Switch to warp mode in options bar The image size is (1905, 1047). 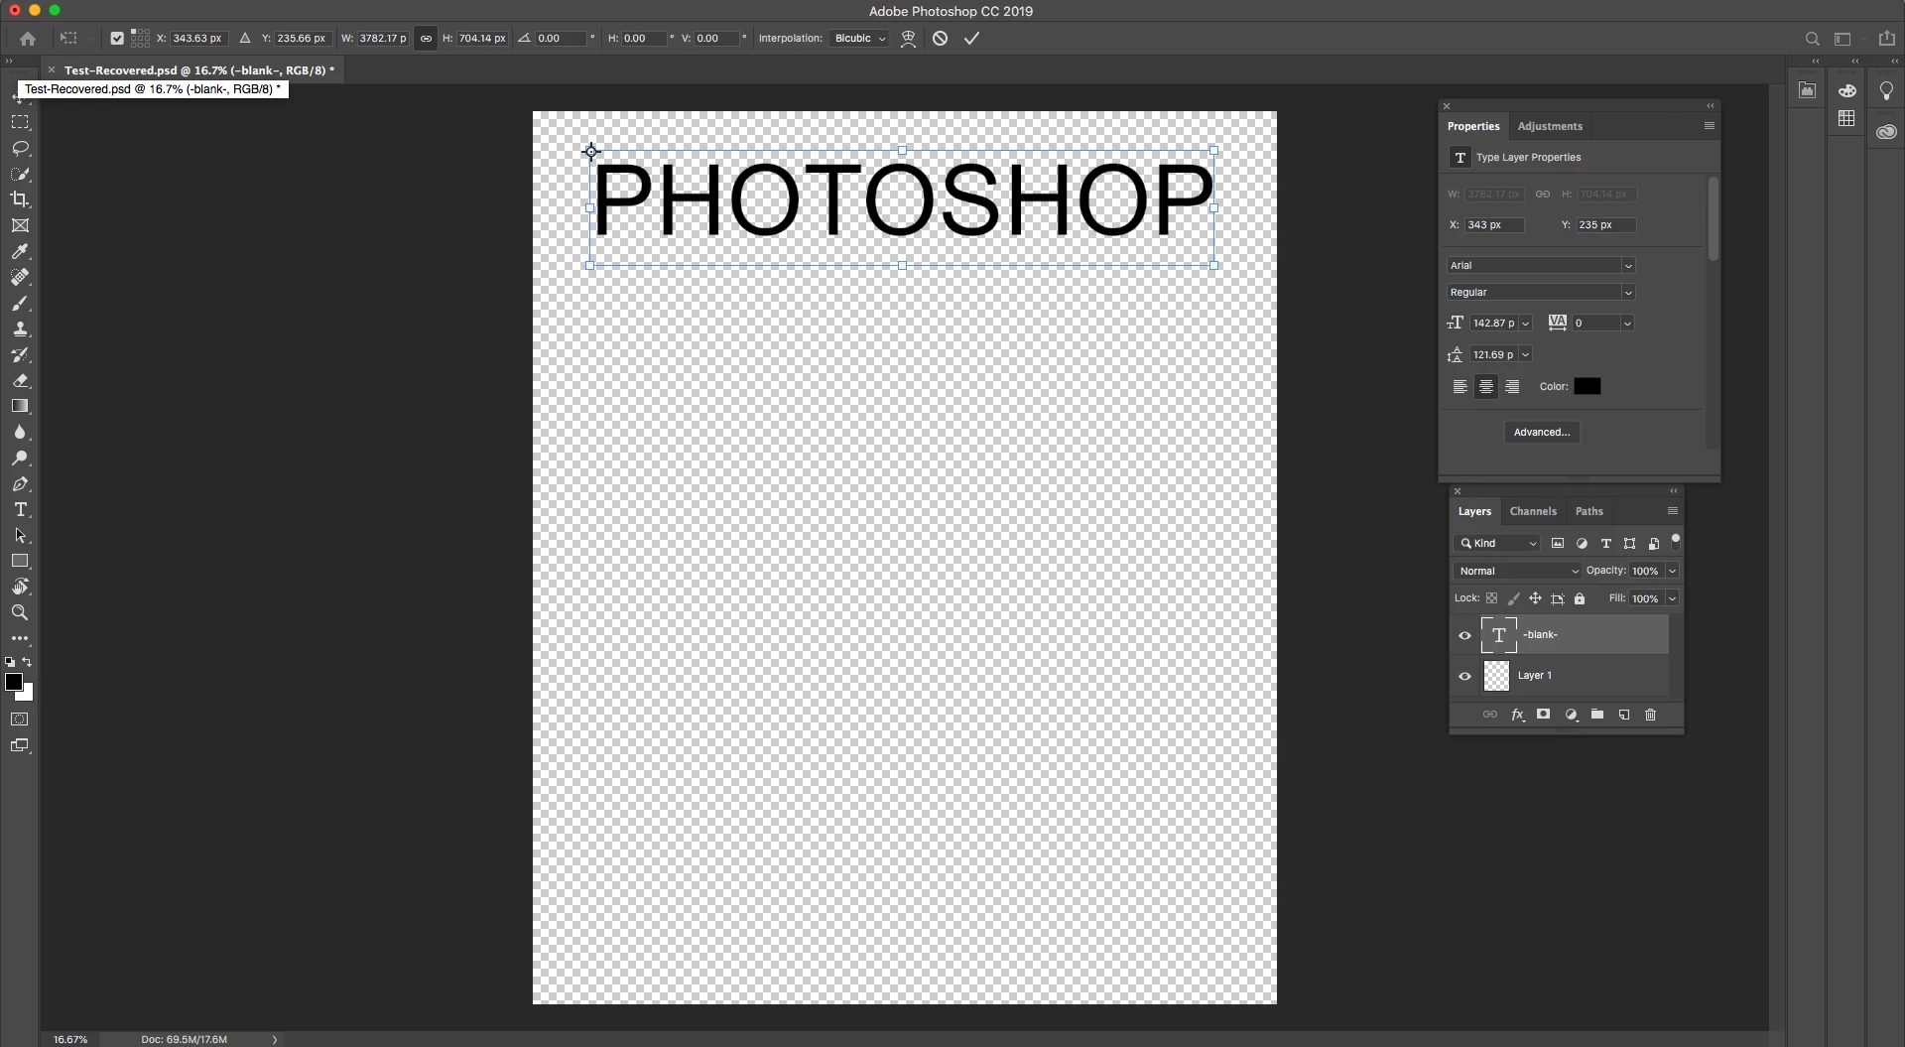click(x=908, y=39)
